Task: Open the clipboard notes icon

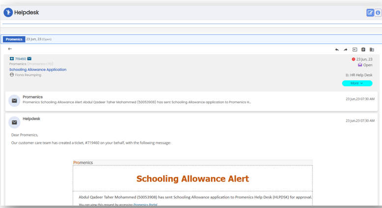Action: coord(363,50)
